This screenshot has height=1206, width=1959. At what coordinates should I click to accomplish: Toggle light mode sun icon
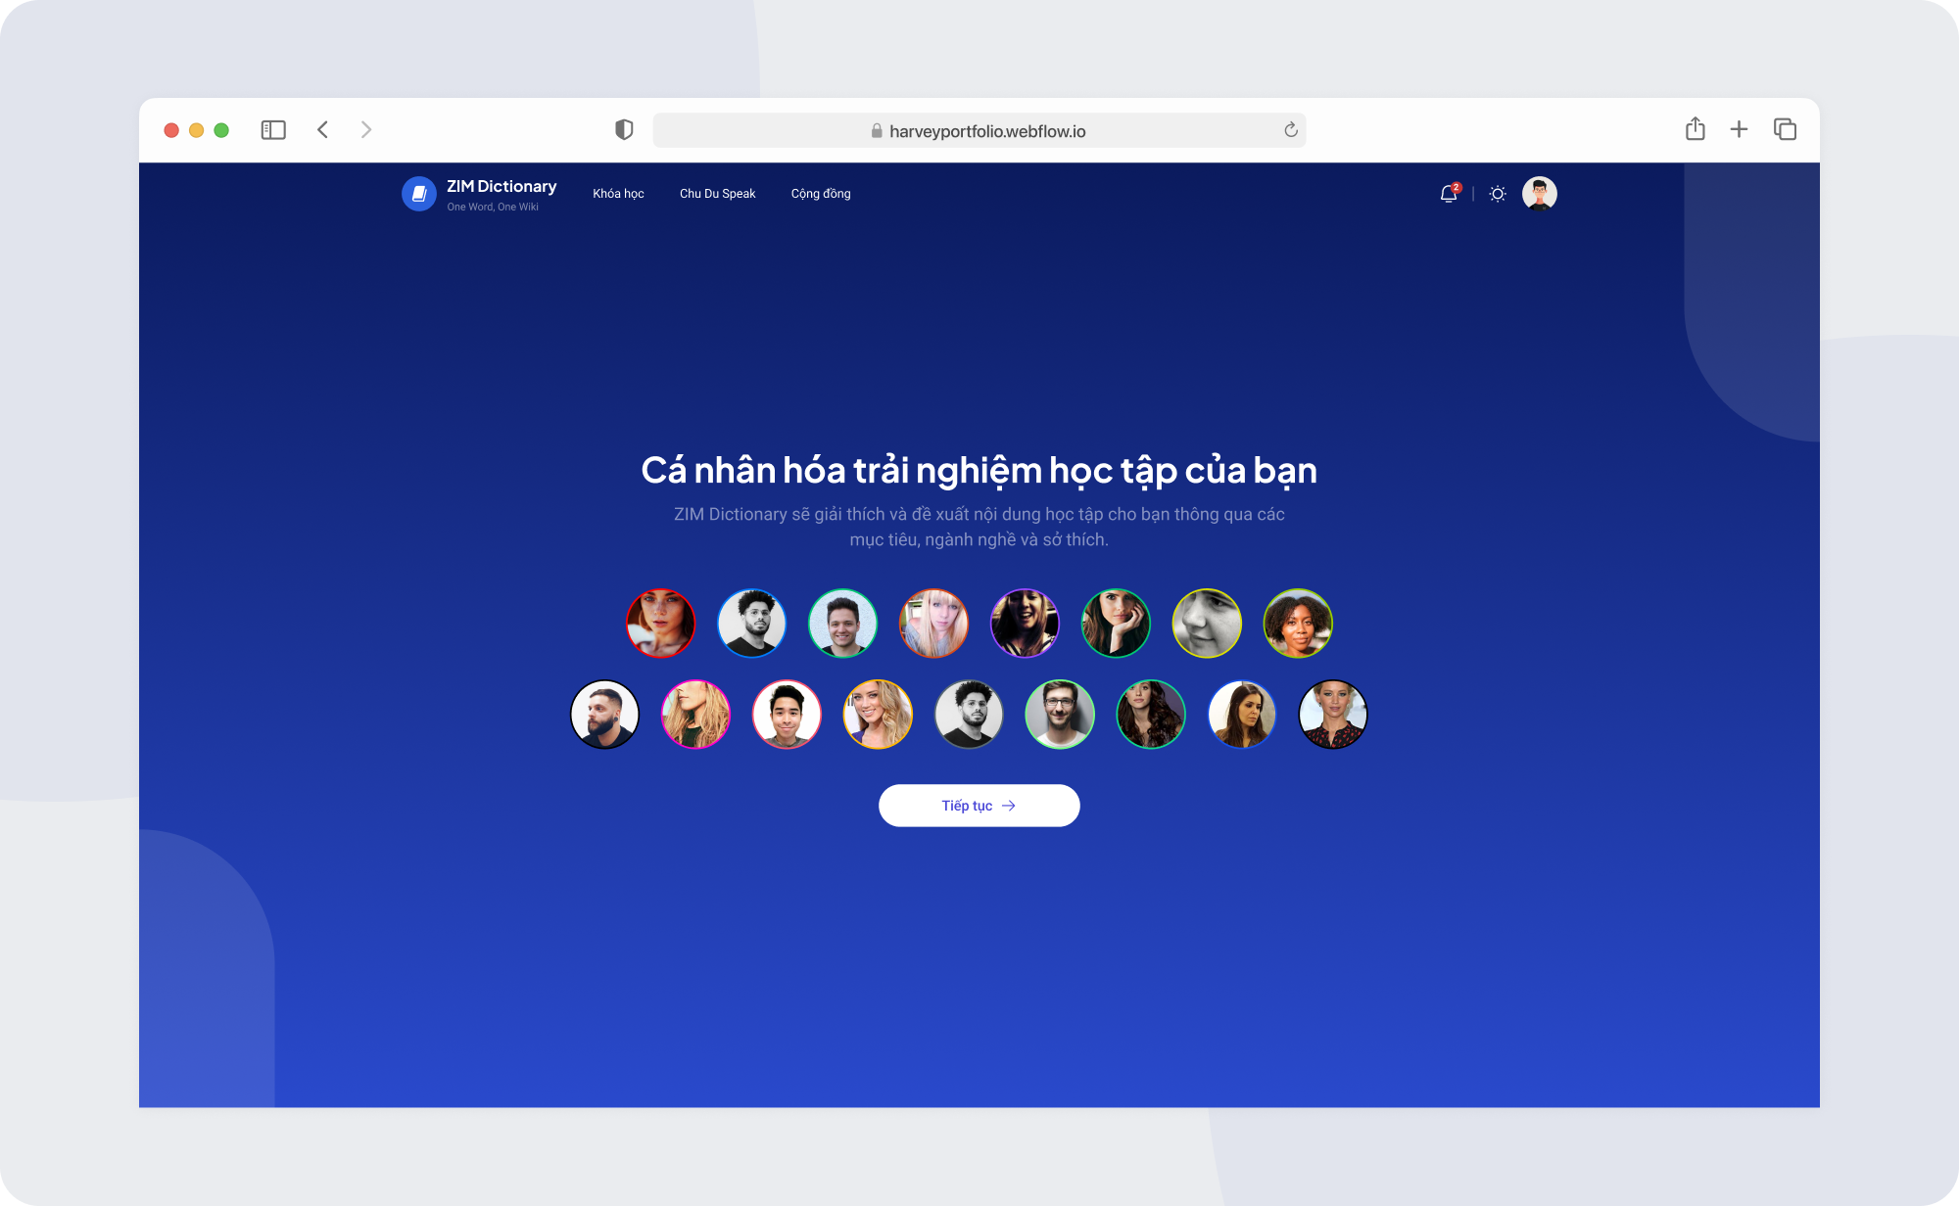point(1498,194)
